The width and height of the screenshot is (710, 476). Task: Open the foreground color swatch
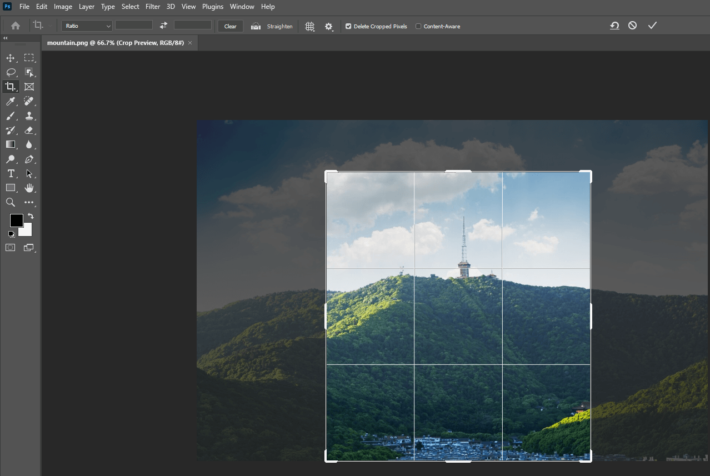(16, 221)
